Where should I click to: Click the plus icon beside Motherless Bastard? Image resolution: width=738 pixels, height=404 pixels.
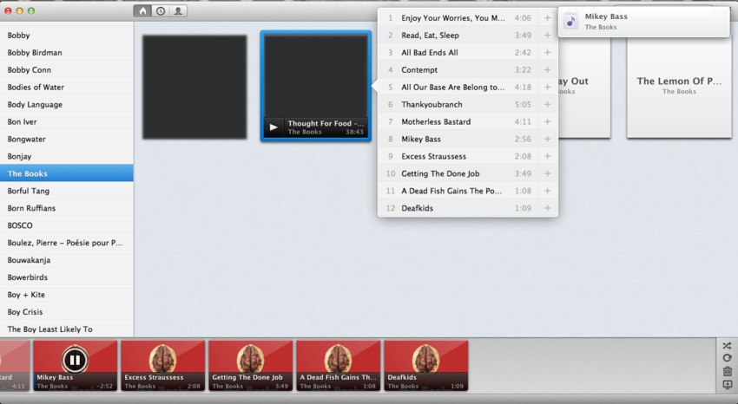[547, 122]
